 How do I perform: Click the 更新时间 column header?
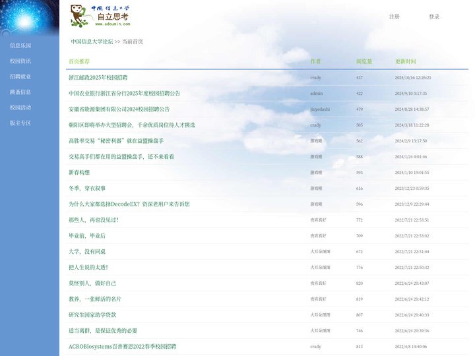[405, 61]
